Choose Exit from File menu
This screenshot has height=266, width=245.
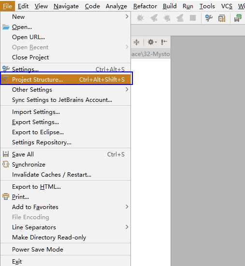point(65,262)
